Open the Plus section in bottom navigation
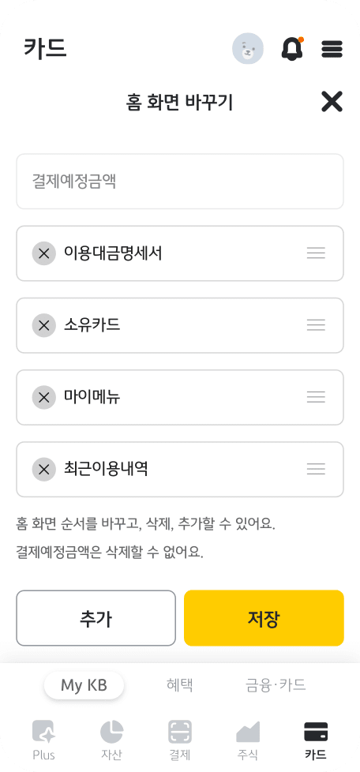Image resolution: width=360 pixels, height=772 pixels. pos(43,740)
